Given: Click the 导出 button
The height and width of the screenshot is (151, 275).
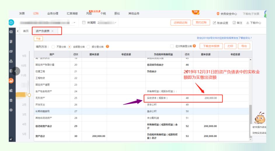Looking at the screenshot, I should [244, 46].
